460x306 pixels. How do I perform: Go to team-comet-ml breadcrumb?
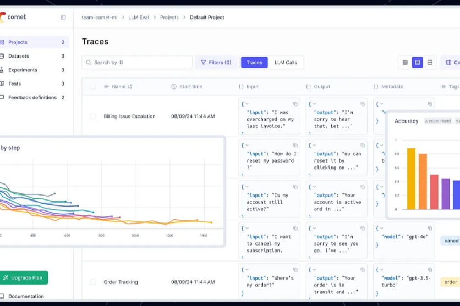pos(100,17)
